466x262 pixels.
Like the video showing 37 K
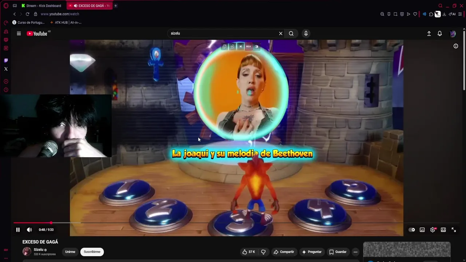[249, 252]
